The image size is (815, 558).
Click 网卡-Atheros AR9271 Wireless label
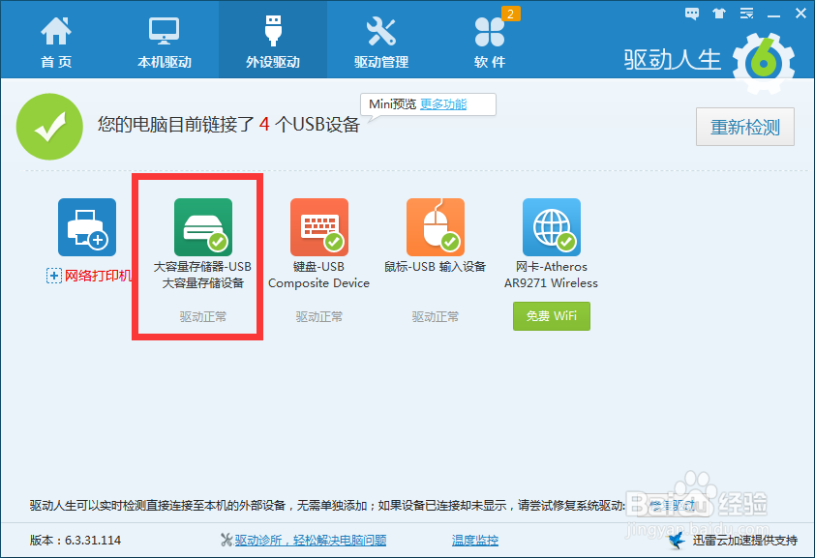(x=551, y=275)
